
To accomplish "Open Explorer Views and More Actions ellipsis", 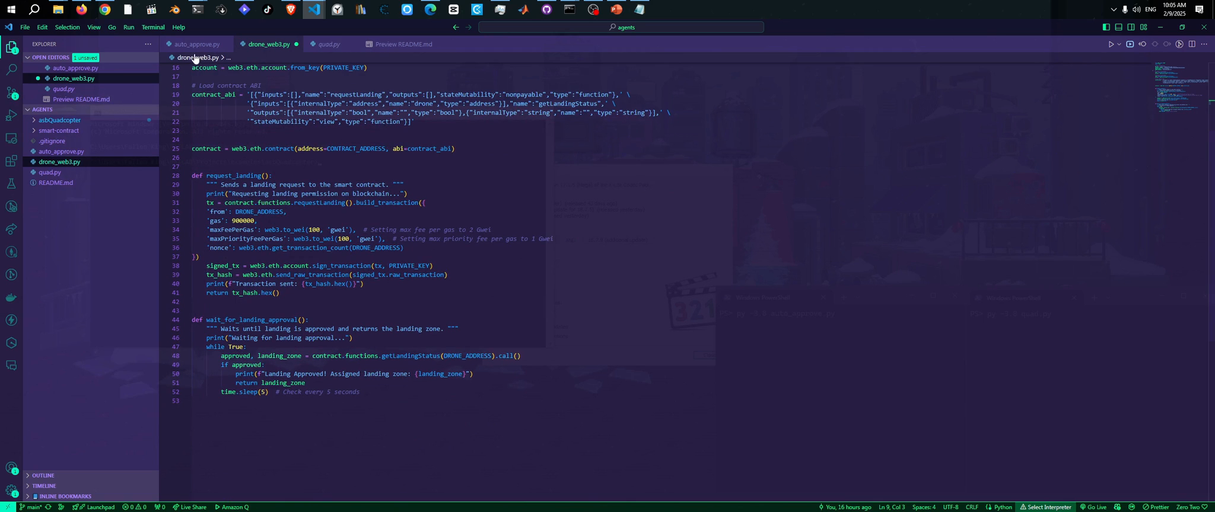I will point(148,44).
